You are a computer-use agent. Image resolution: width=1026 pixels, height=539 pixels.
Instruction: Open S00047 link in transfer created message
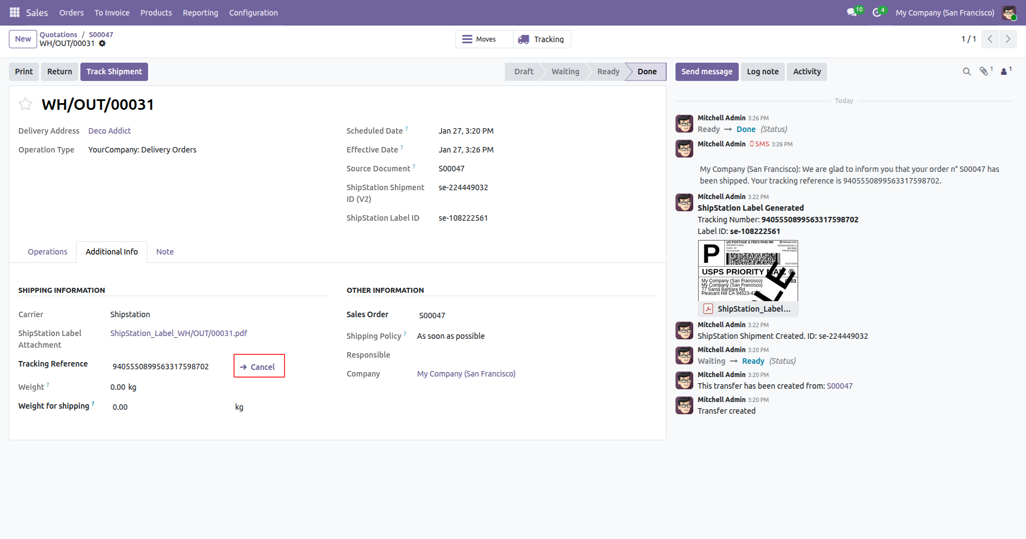tap(840, 386)
